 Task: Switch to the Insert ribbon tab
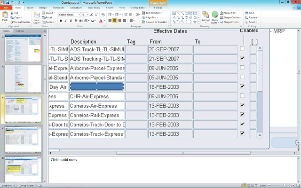30,8
